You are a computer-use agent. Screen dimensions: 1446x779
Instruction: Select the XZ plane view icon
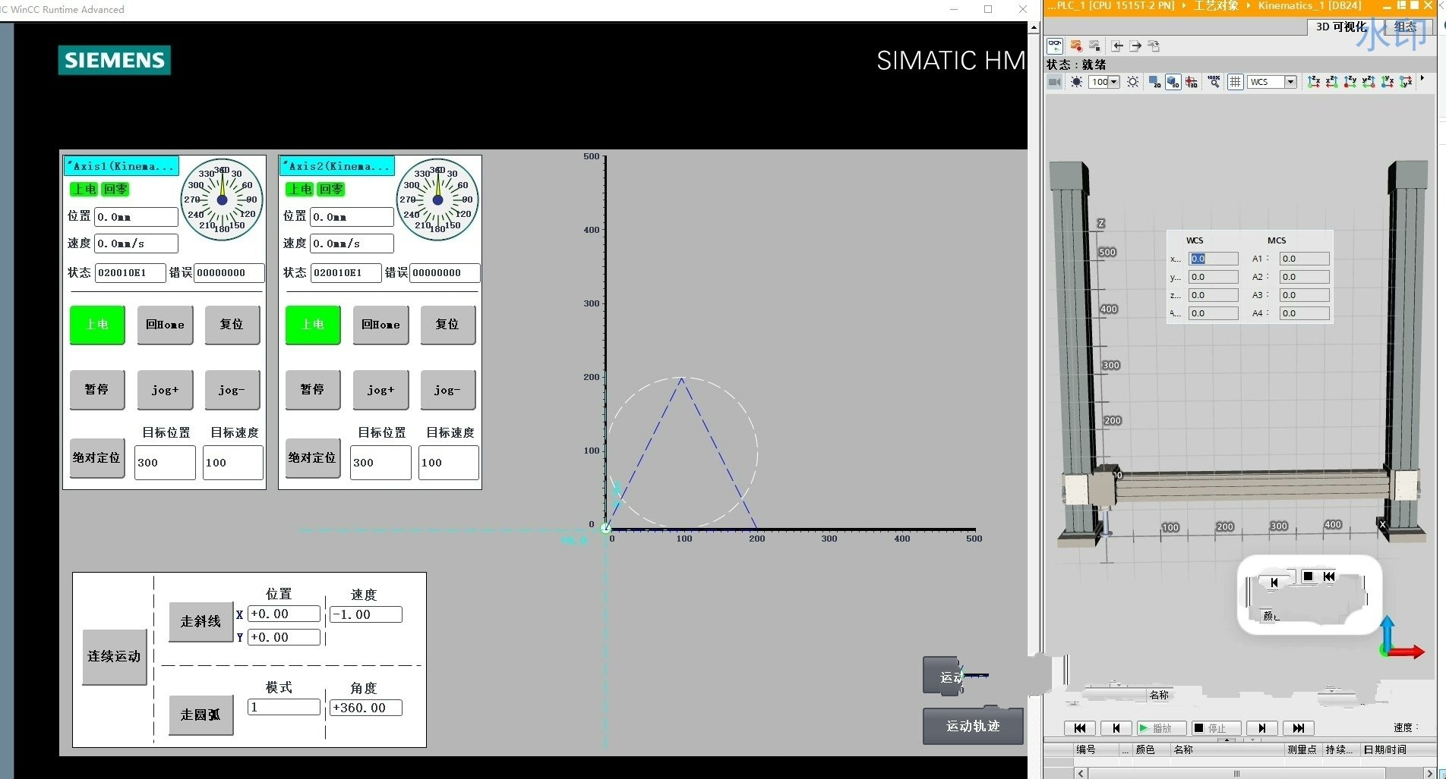click(1332, 82)
